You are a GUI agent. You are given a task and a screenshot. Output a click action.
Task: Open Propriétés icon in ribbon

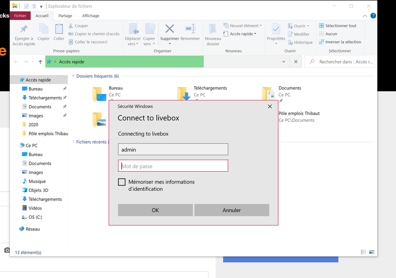click(x=276, y=29)
